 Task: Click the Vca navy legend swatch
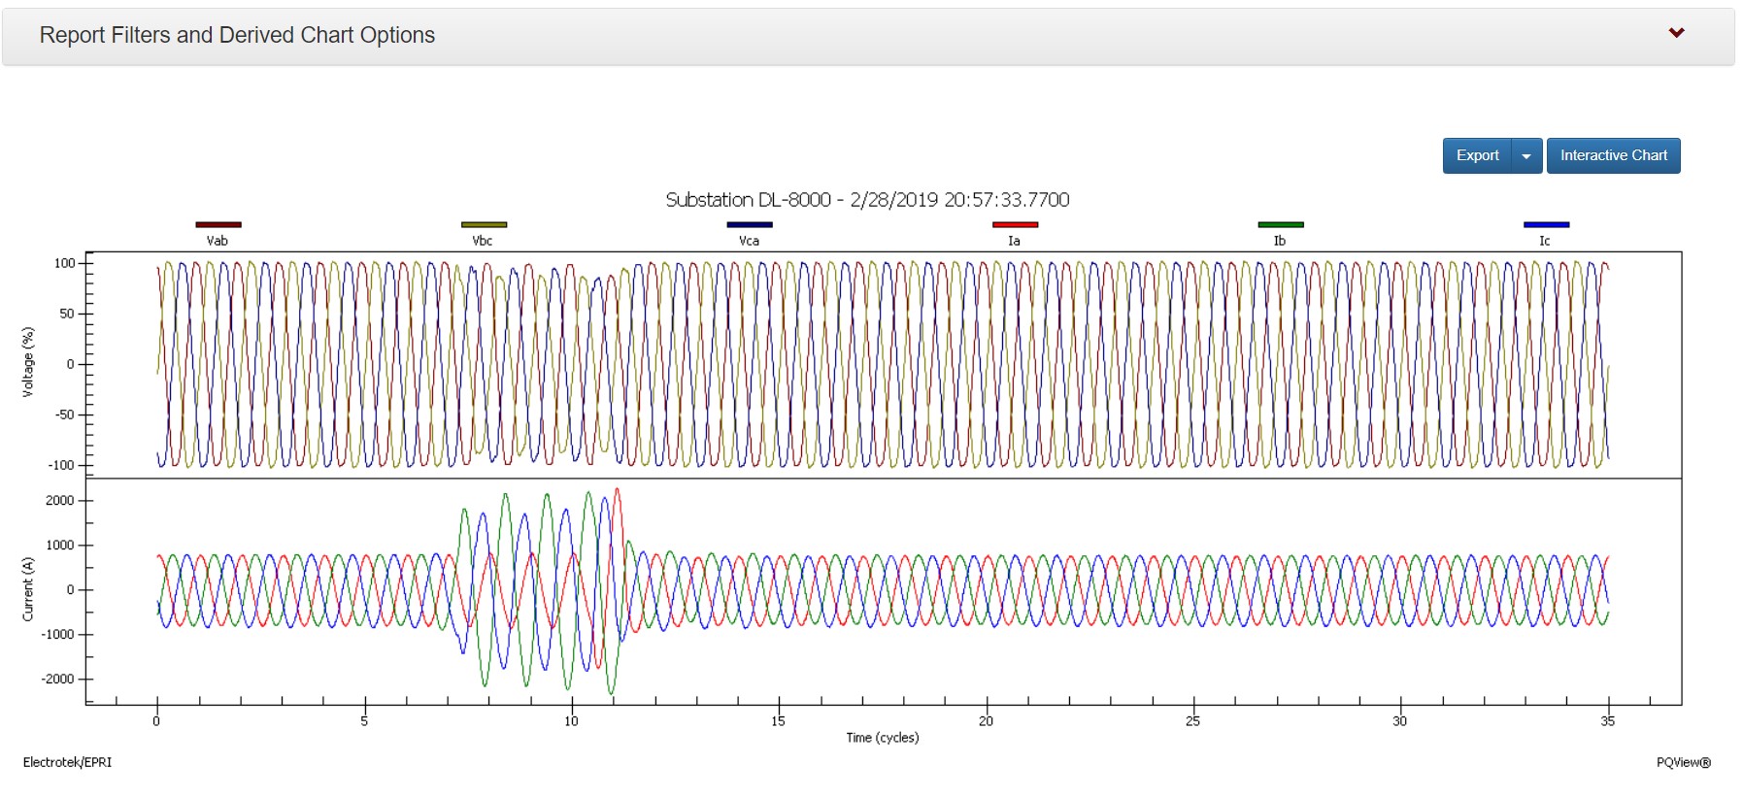pyautogui.click(x=750, y=225)
